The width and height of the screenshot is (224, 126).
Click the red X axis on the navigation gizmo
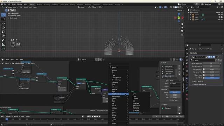point(183,18)
